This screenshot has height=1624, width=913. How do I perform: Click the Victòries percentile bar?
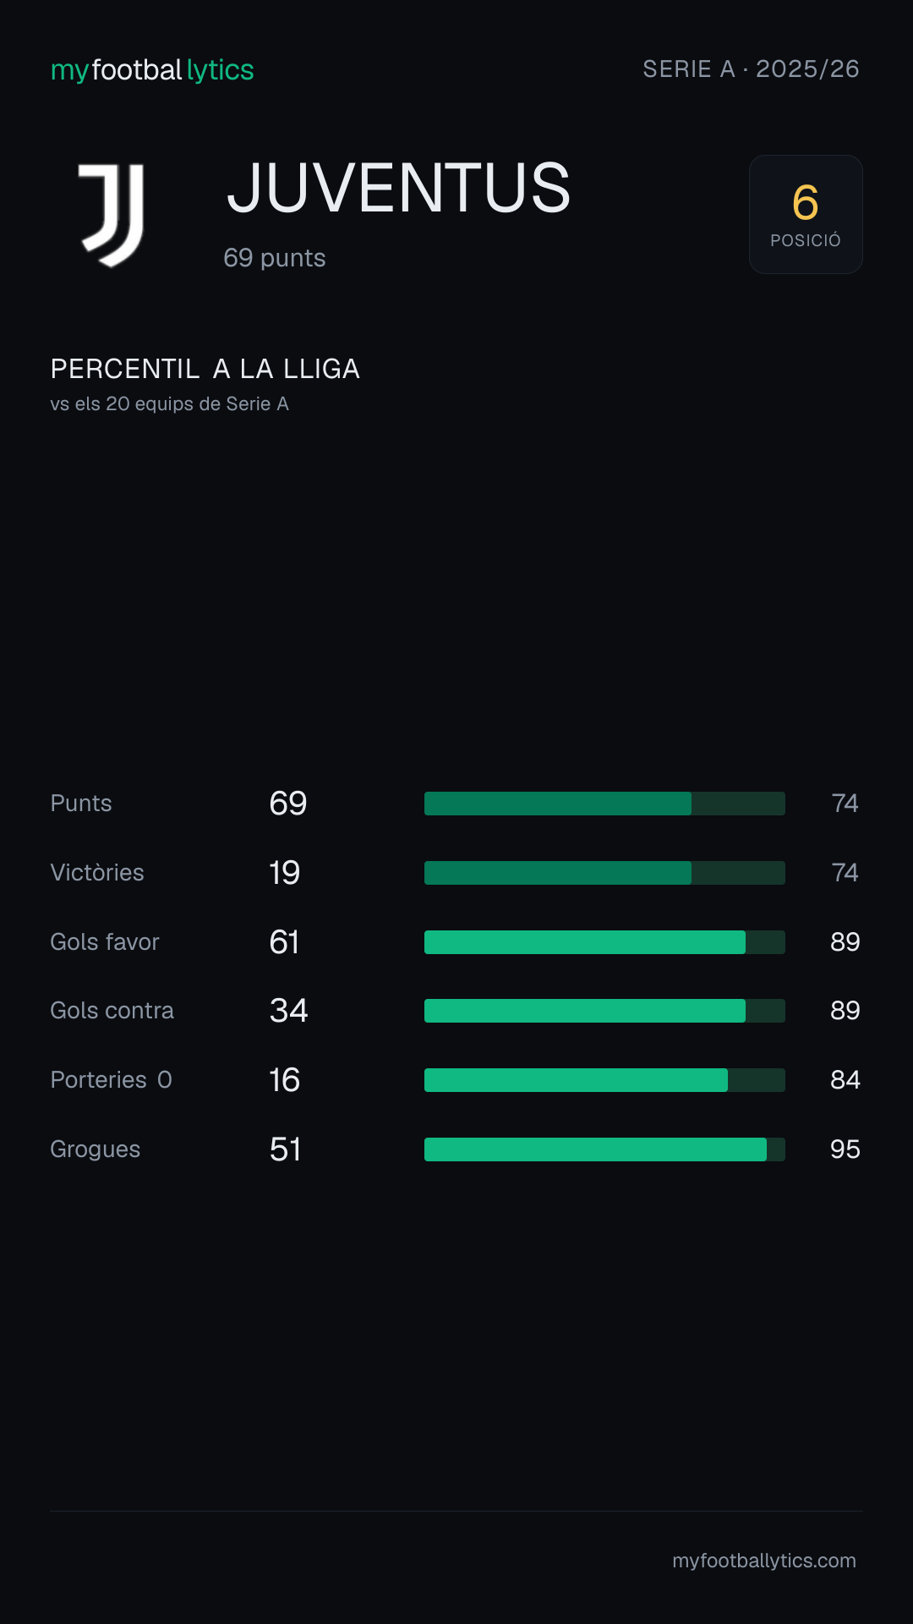(604, 873)
